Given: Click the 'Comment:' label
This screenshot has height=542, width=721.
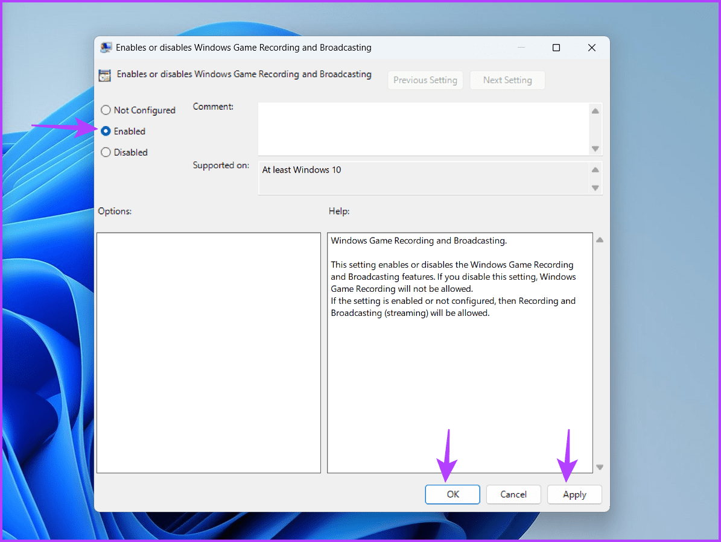Looking at the screenshot, I should point(213,107).
